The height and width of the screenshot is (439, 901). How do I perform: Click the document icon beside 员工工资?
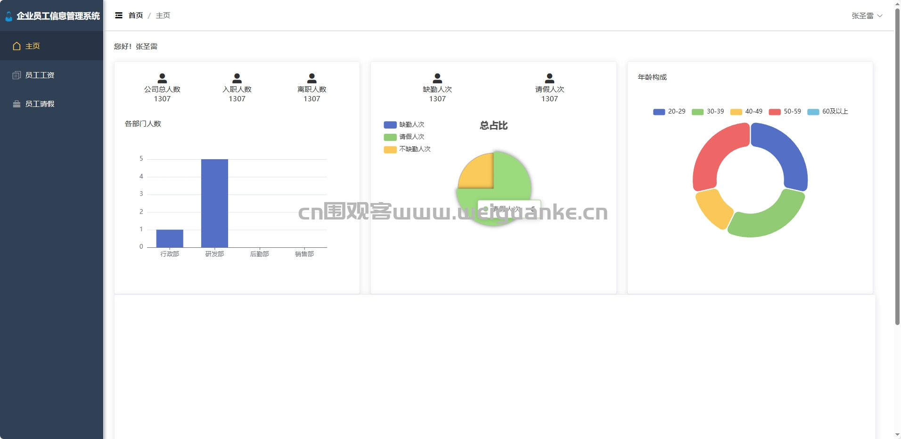(x=16, y=75)
